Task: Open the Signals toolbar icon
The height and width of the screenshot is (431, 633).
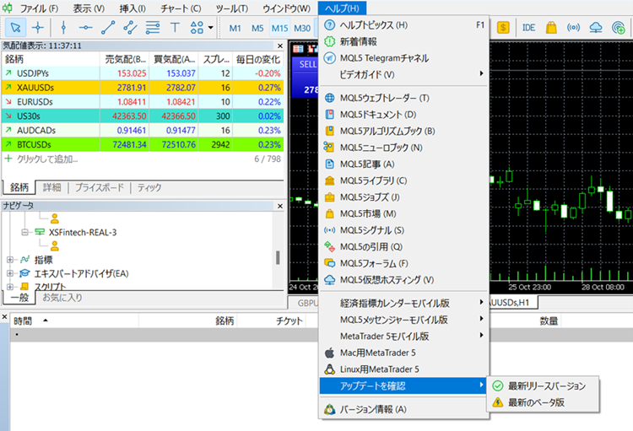Action: point(573,28)
